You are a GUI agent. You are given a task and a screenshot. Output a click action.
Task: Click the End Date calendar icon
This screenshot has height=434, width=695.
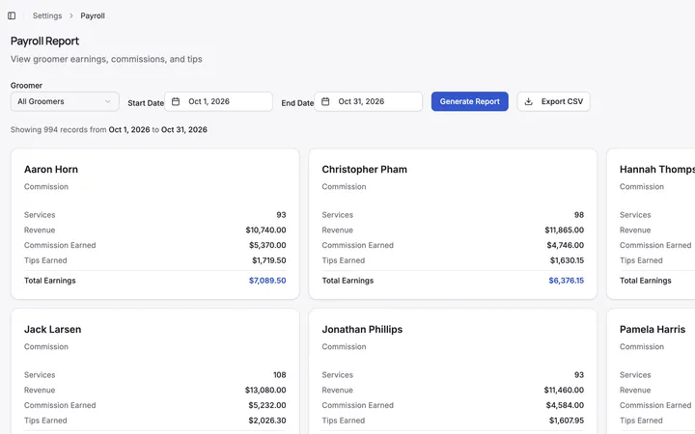[325, 101]
